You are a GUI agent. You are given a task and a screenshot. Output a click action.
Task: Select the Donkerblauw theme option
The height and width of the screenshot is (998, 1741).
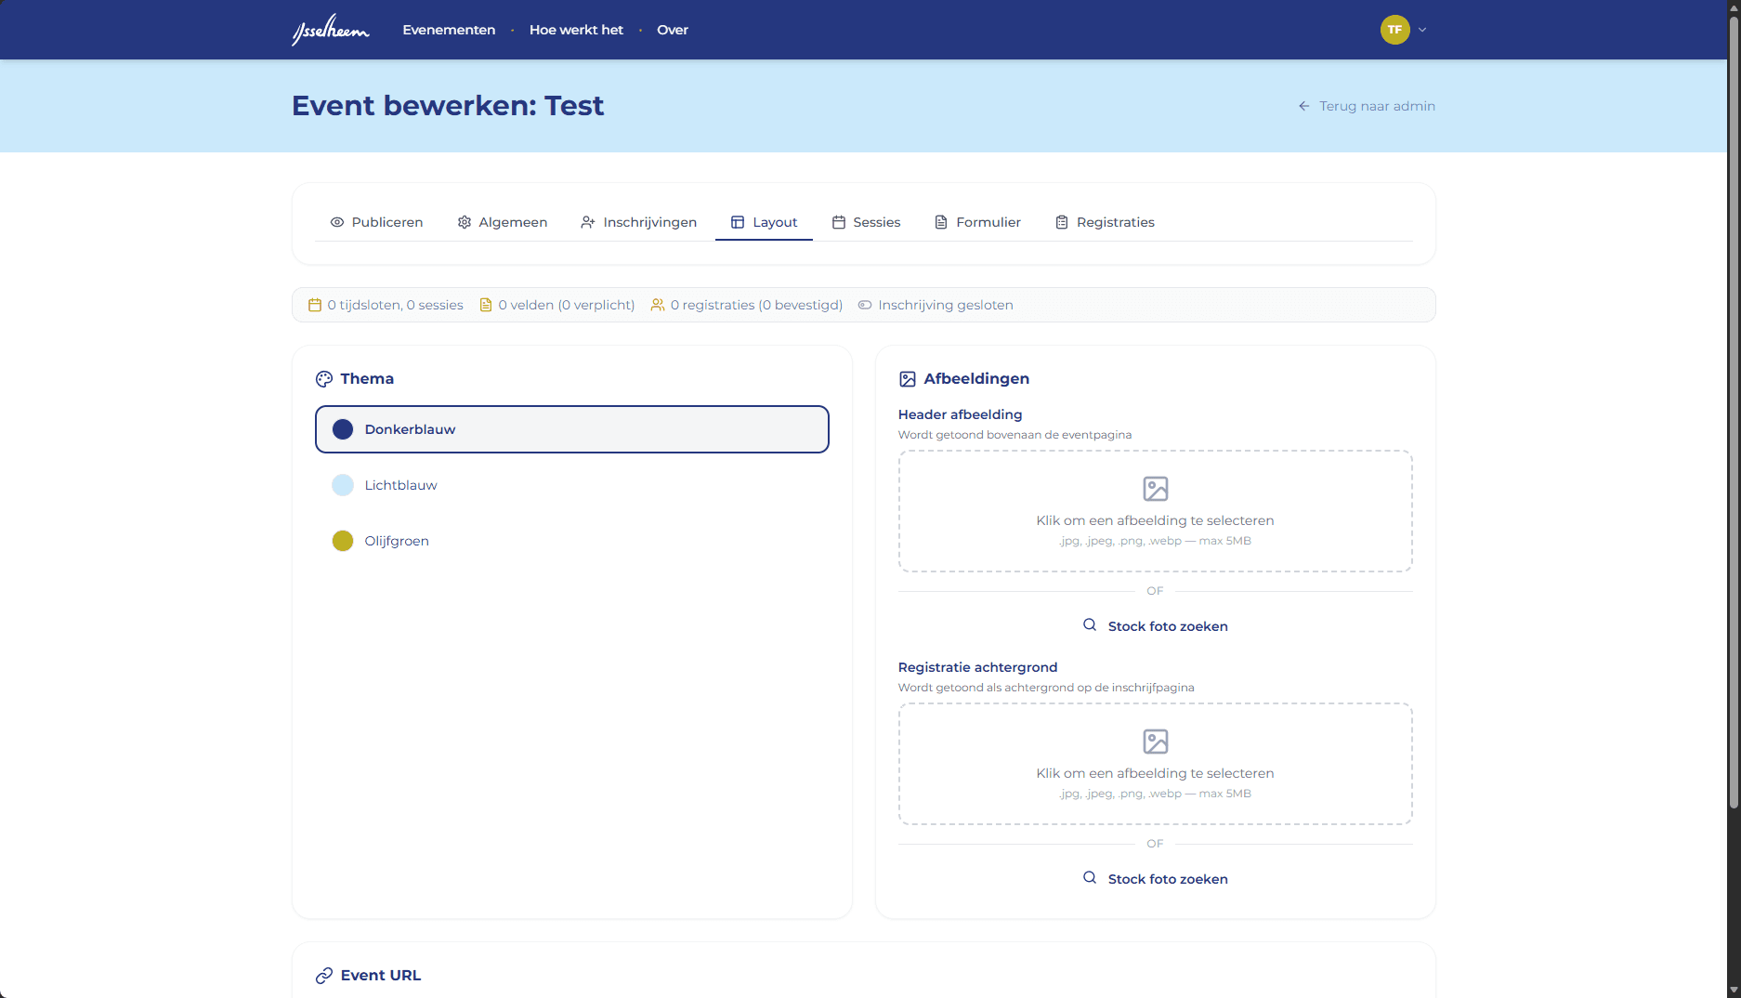click(572, 429)
